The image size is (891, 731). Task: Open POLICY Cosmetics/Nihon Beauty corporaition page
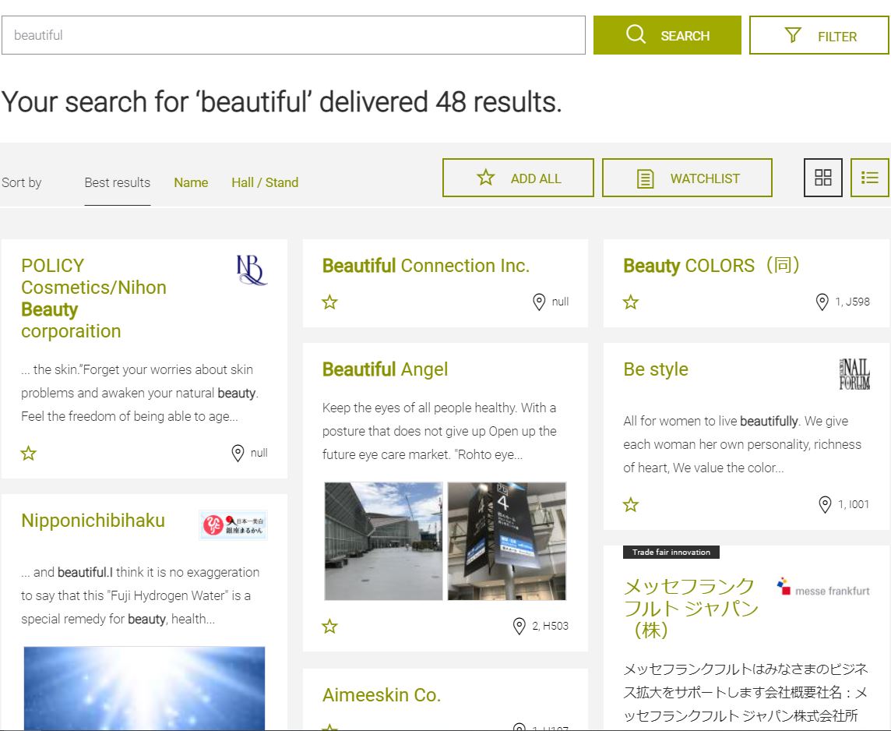(93, 298)
